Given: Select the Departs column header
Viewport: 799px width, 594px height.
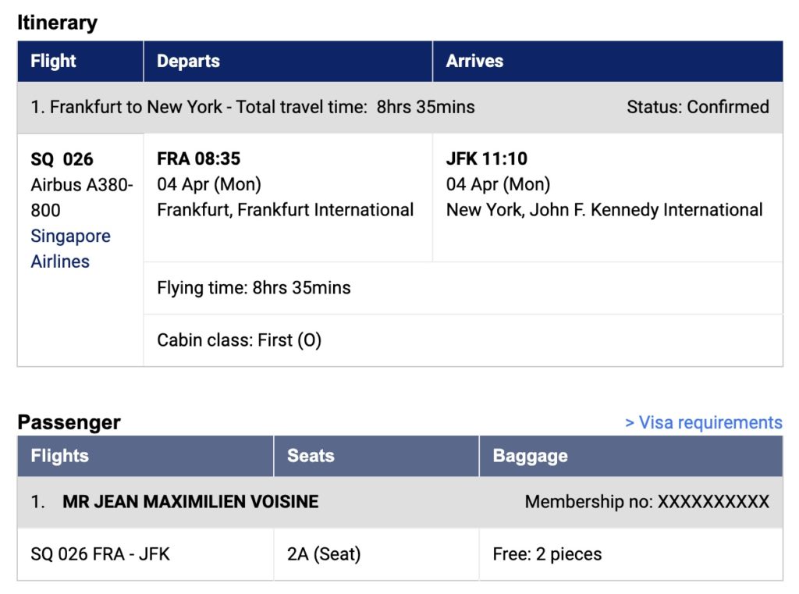Looking at the screenshot, I should pos(188,61).
